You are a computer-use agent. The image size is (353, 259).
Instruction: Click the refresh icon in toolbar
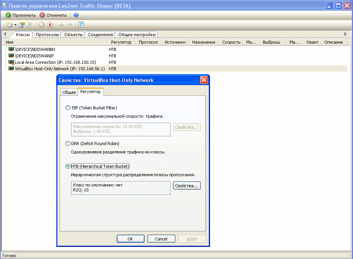(x=81, y=25)
